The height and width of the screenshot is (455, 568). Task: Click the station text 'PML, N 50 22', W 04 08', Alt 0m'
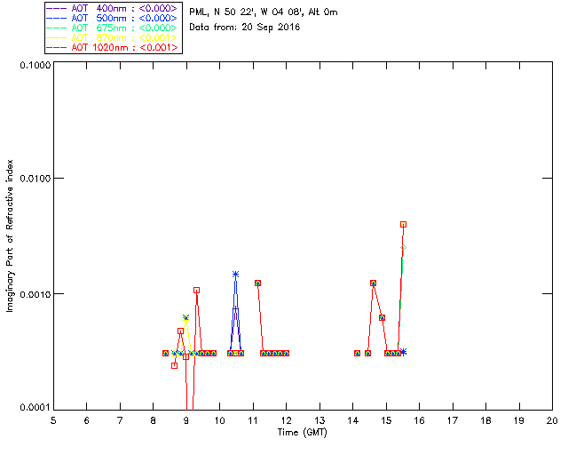[x=264, y=12]
